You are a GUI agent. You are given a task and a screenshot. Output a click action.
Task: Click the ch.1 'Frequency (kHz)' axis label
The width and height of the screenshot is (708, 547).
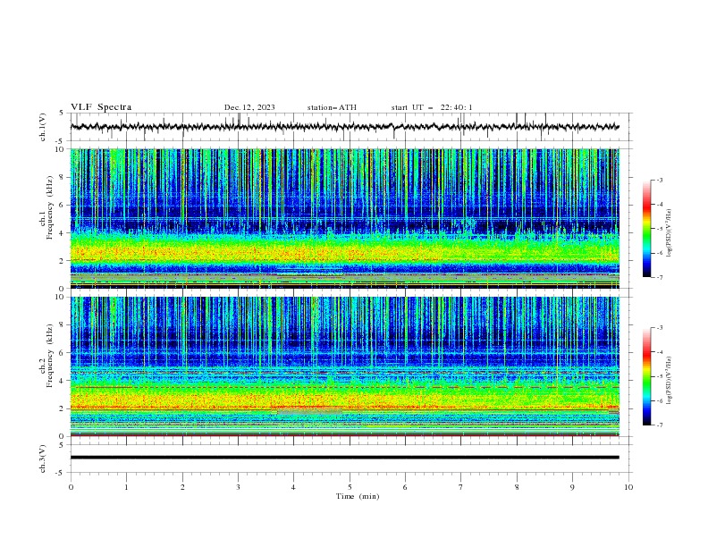point(50,206)
